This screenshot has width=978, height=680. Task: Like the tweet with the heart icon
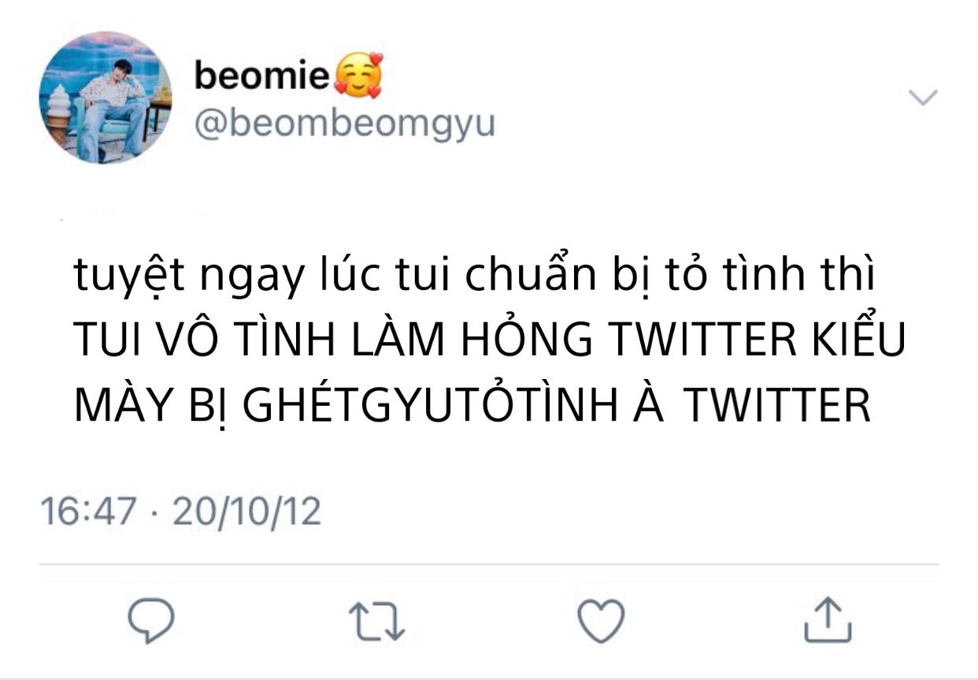pyautogui.click(x=601, y=620)
